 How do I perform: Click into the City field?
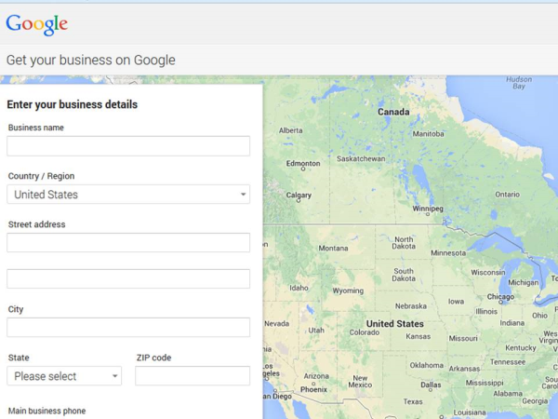(x=128, y=327)
